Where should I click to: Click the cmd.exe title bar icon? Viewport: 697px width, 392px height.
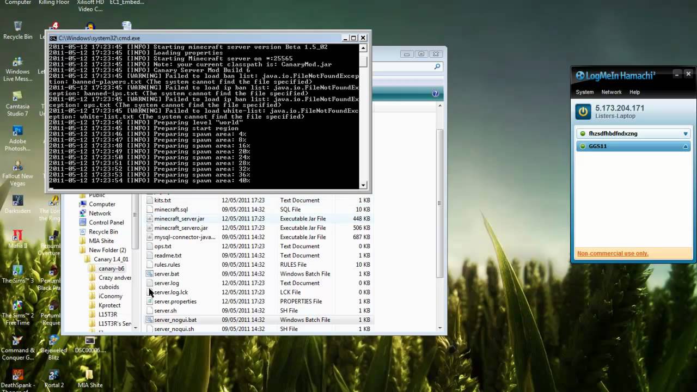(x=53, y=38)
